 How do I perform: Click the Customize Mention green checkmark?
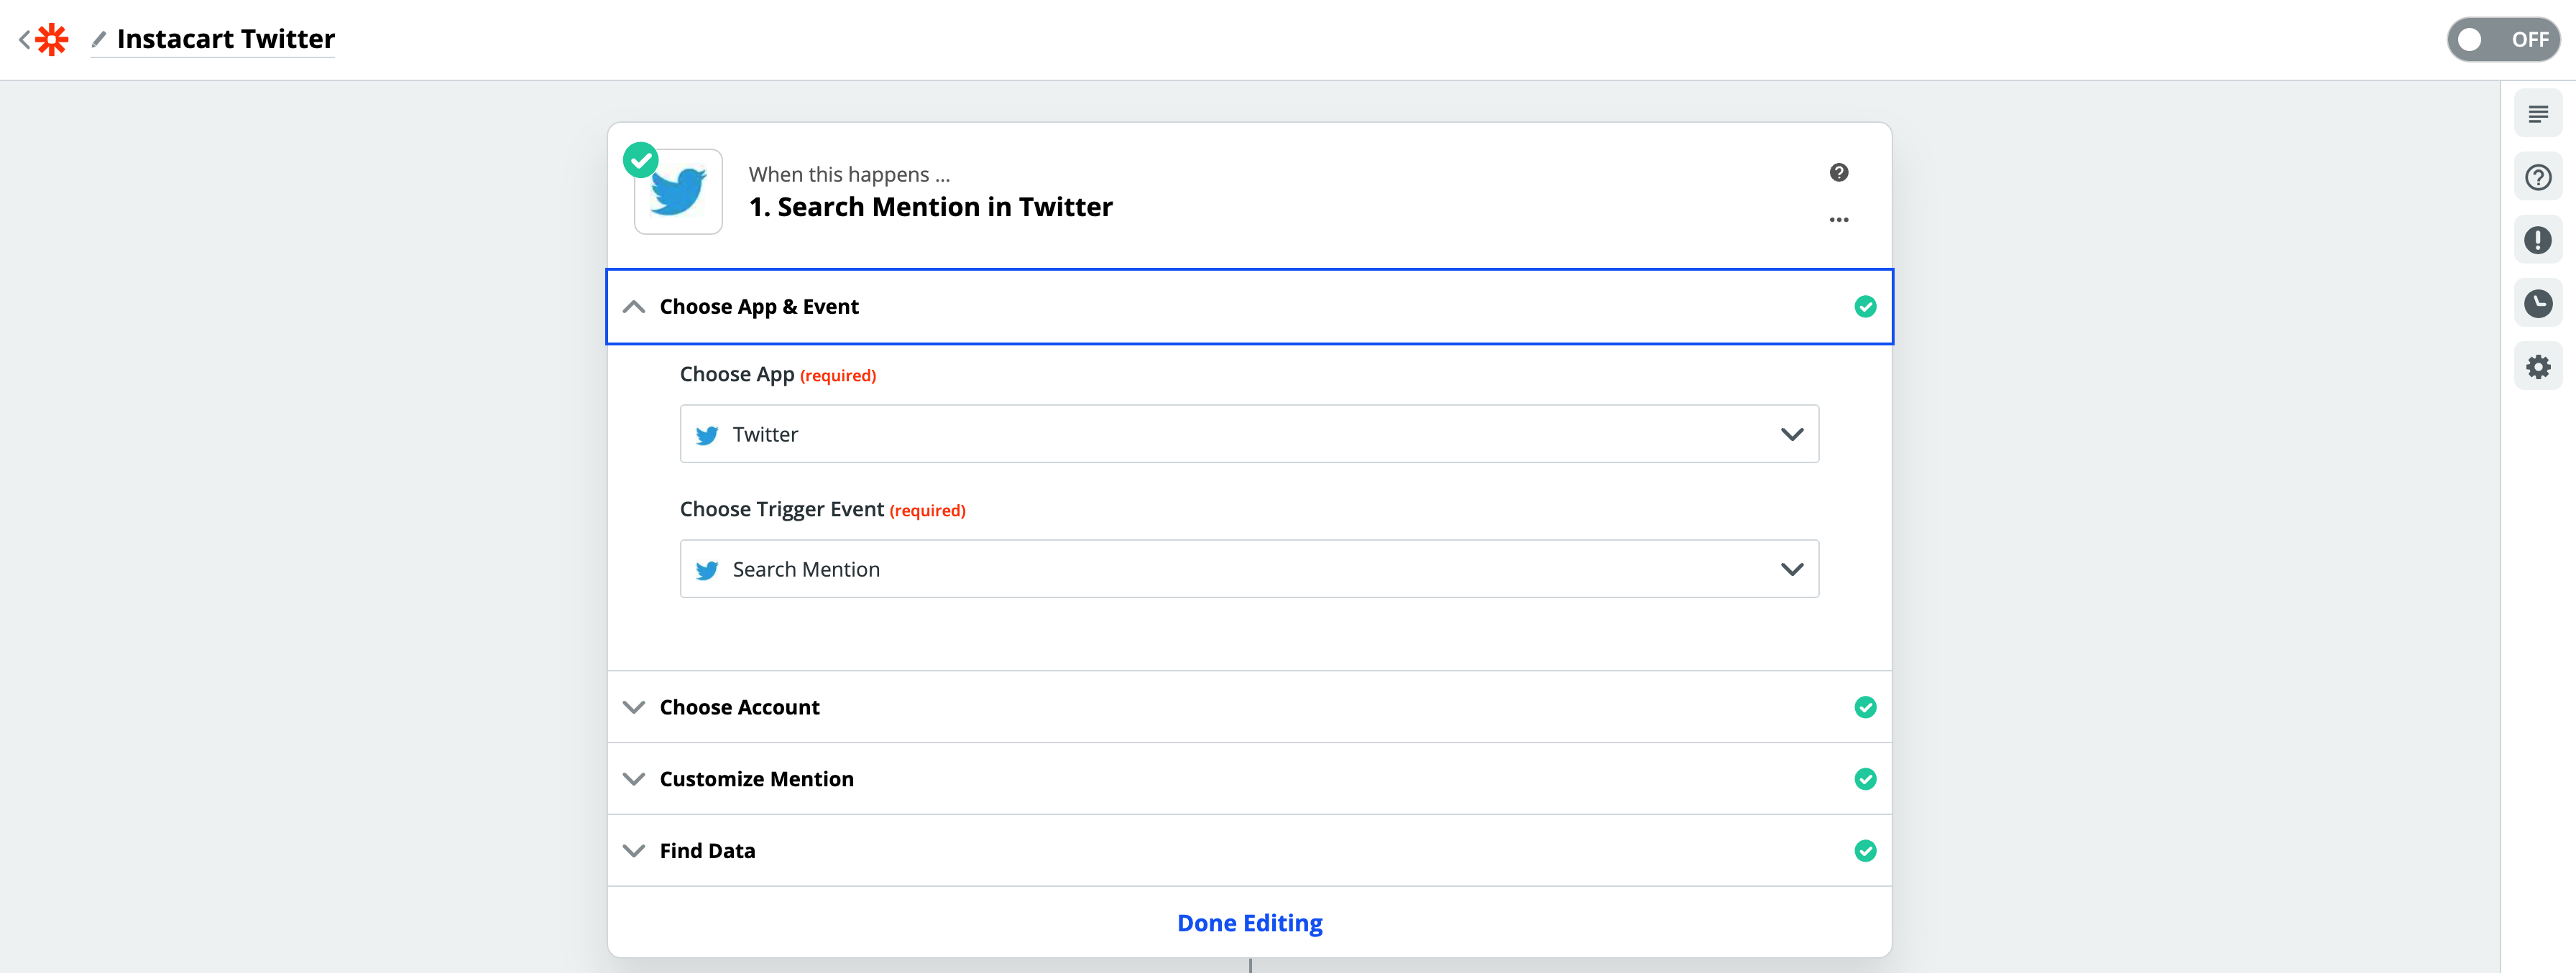1865,779
